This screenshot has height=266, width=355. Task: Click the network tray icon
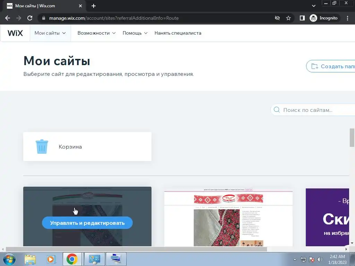pyautogui.click(x=303, y=259)
